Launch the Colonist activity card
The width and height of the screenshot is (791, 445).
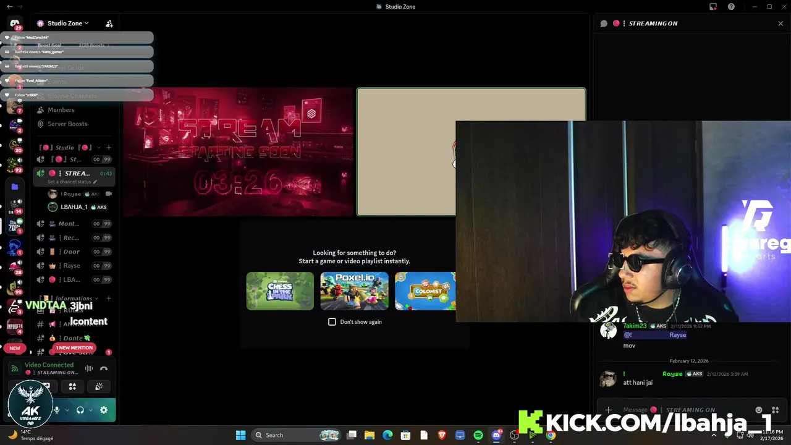(425, 291)
